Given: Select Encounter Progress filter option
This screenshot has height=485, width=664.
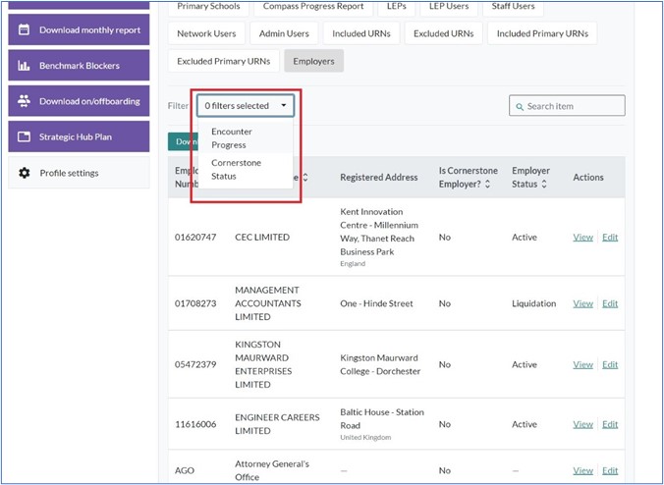Looking at the screenshot, I should click(x=232, y=137).
